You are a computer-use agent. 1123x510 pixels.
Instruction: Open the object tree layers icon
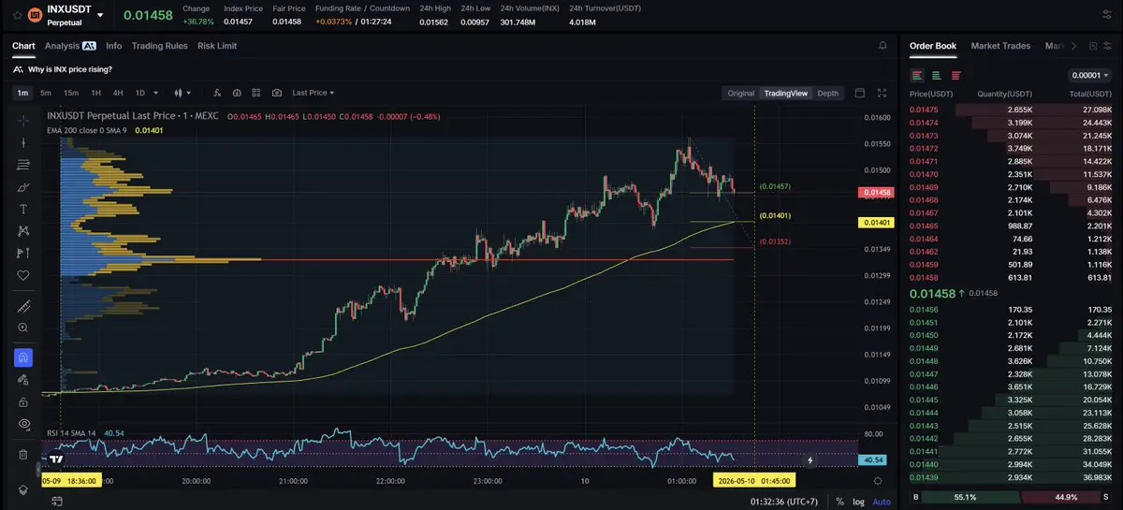(x=23, y=489)
